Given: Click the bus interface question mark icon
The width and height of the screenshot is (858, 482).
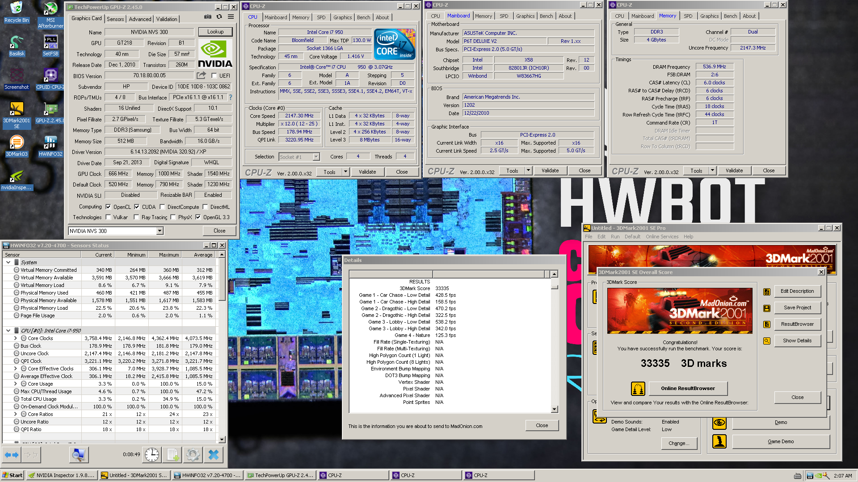Looking at the screenshot, I should click(x=231, y=97).
